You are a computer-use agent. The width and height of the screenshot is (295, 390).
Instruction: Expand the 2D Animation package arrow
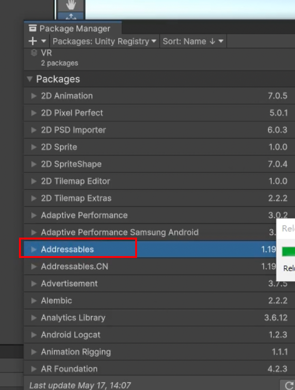(34, 96)
